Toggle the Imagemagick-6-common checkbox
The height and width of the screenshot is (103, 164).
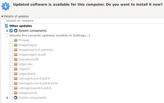click(x=11, y=50)
